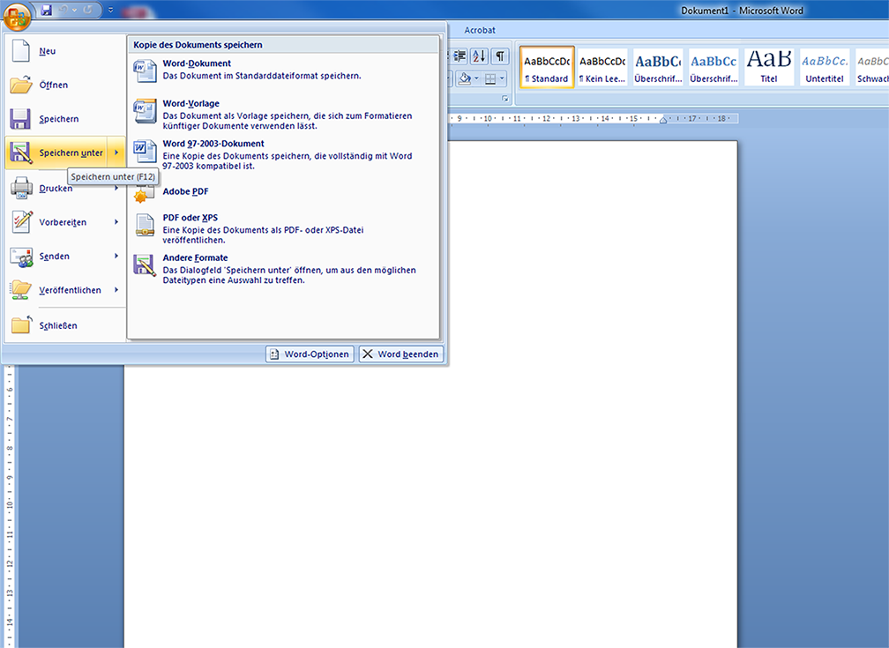Open the Veröffentlichen menu entry

click(64, 290)
